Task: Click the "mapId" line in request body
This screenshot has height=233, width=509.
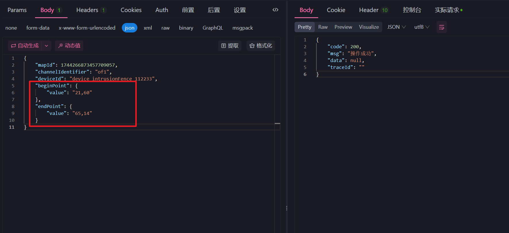Action: [76, 65]
